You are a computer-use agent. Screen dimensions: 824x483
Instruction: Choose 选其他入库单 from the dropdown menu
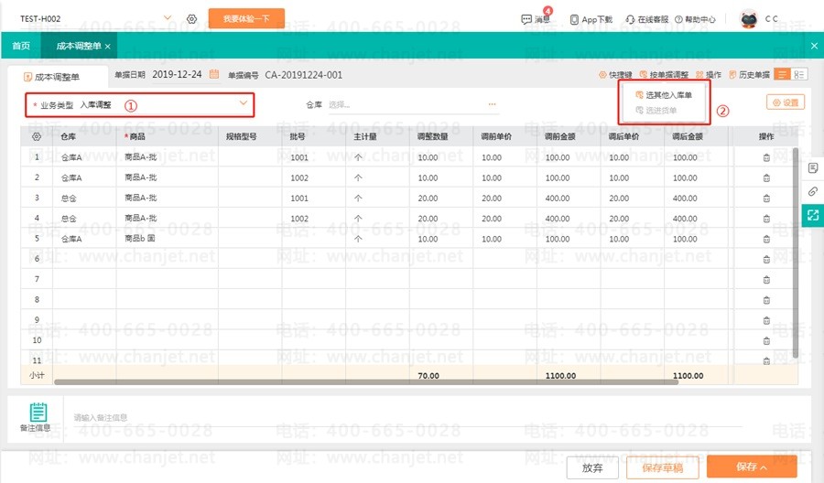664,95
